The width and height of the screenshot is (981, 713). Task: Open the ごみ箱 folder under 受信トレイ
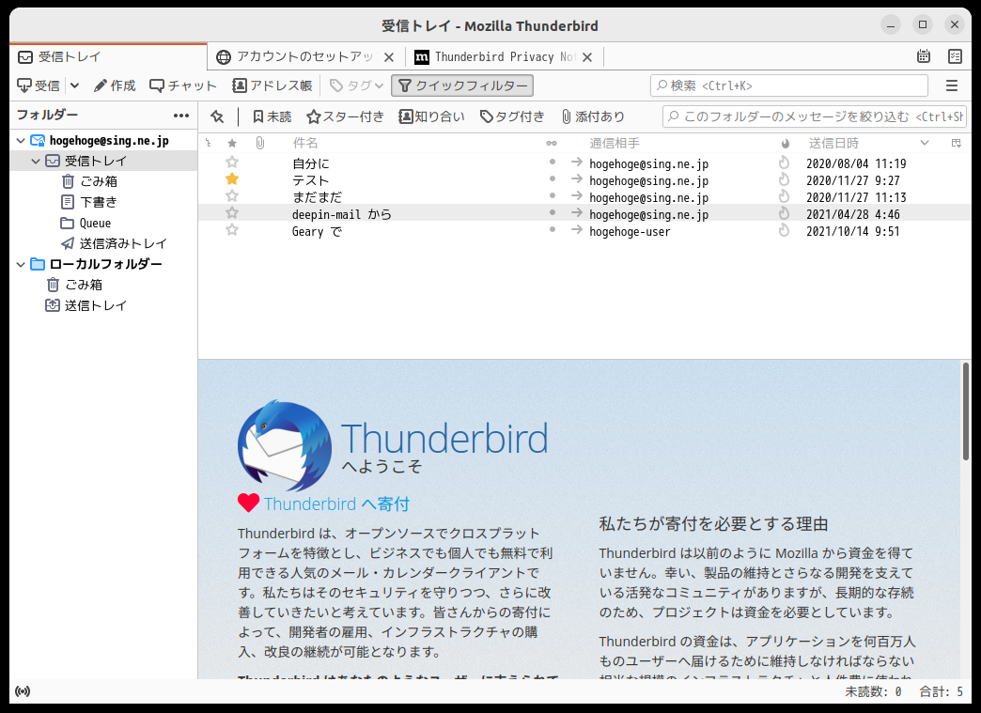(x=99, y=181)
